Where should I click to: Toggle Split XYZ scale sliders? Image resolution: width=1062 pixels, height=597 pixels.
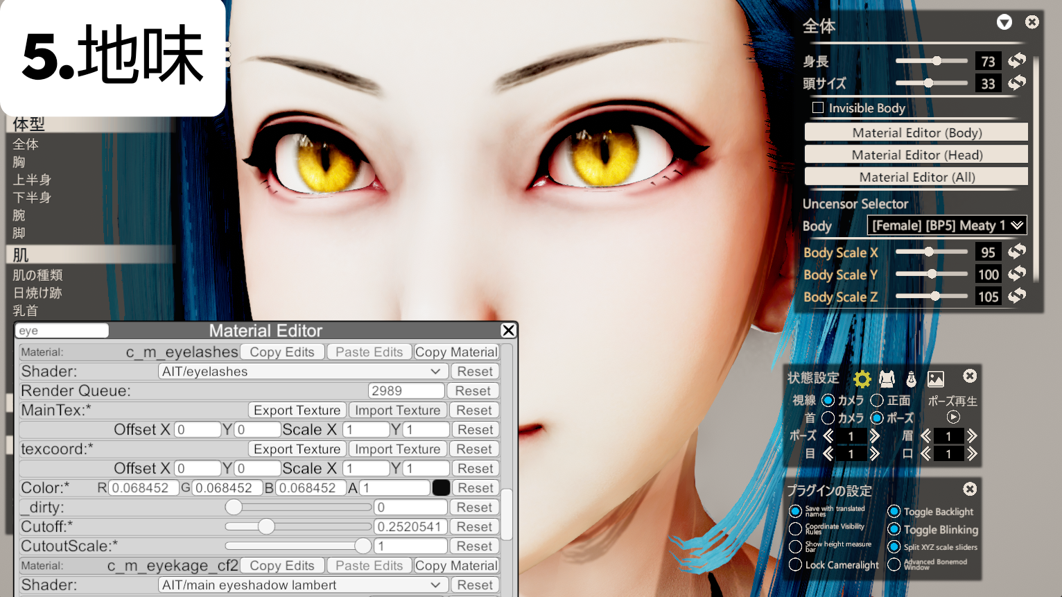click(894, 547)
